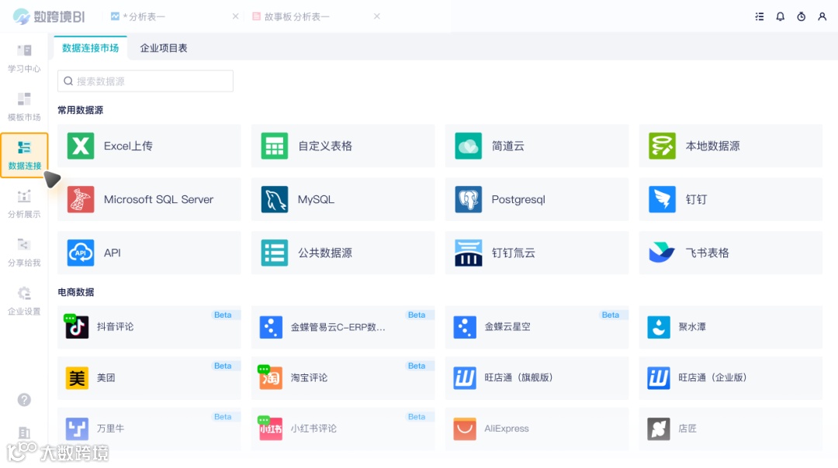The height and width of the screenshot is (468, 838).
Task: Close the 故事板分析表一 tab
Action: click(x=377, y=16)
